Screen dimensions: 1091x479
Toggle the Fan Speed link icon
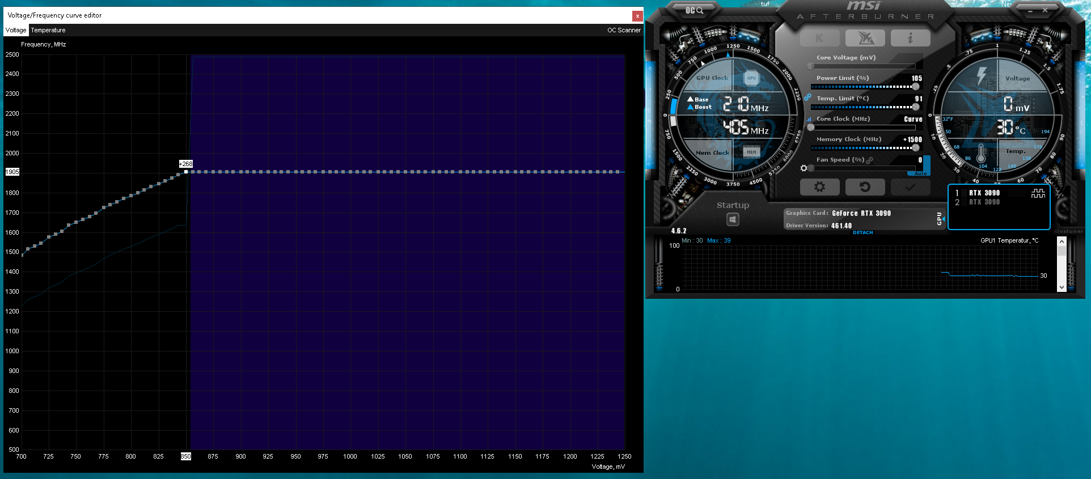869,160
